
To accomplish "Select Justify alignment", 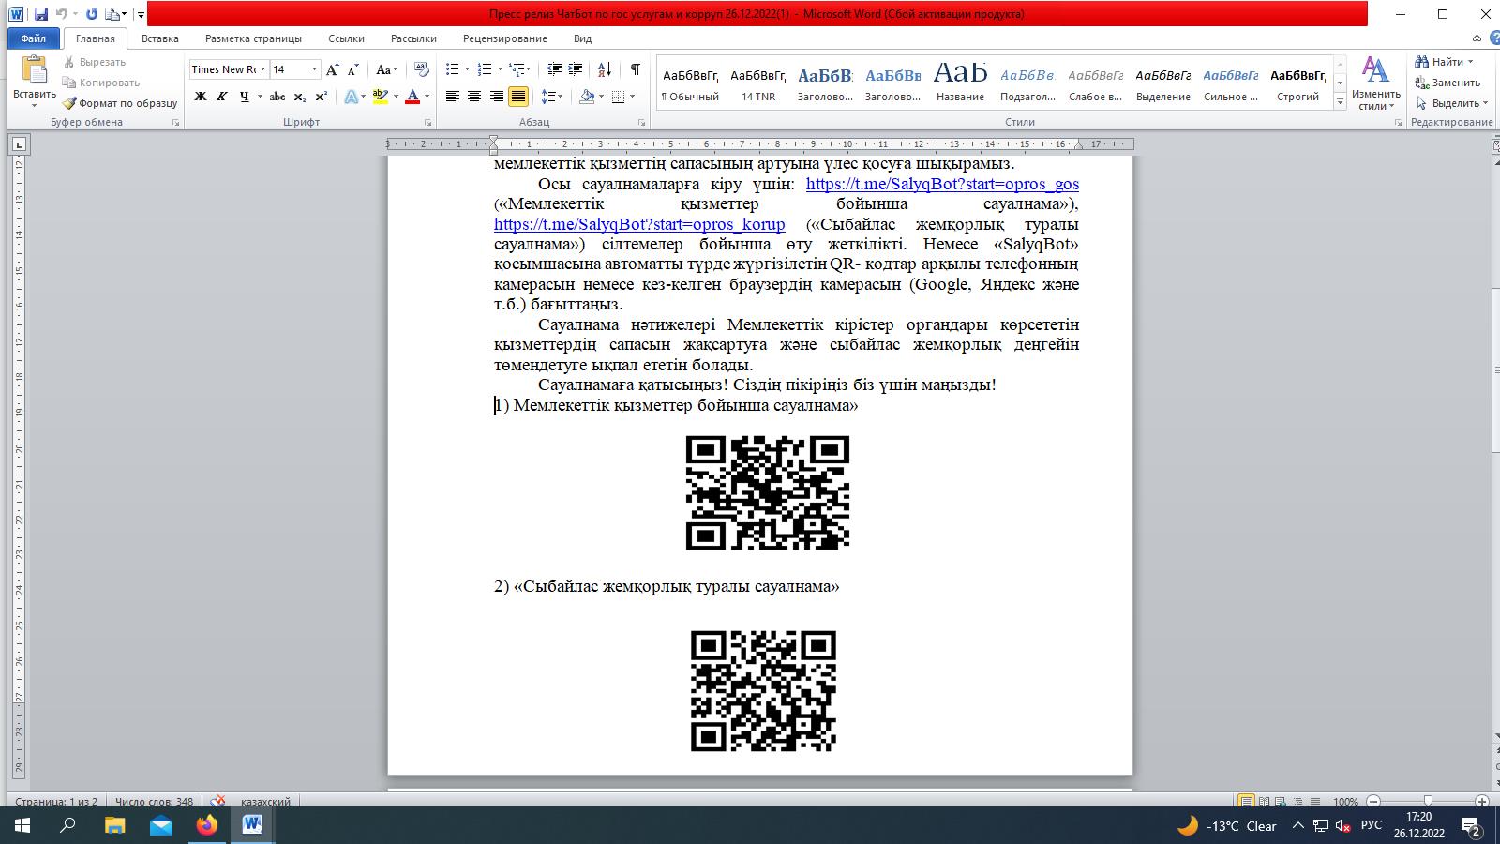I will (517, 97).
